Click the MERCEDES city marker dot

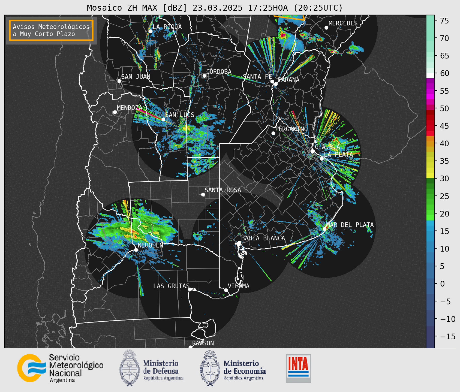point(326,28)
